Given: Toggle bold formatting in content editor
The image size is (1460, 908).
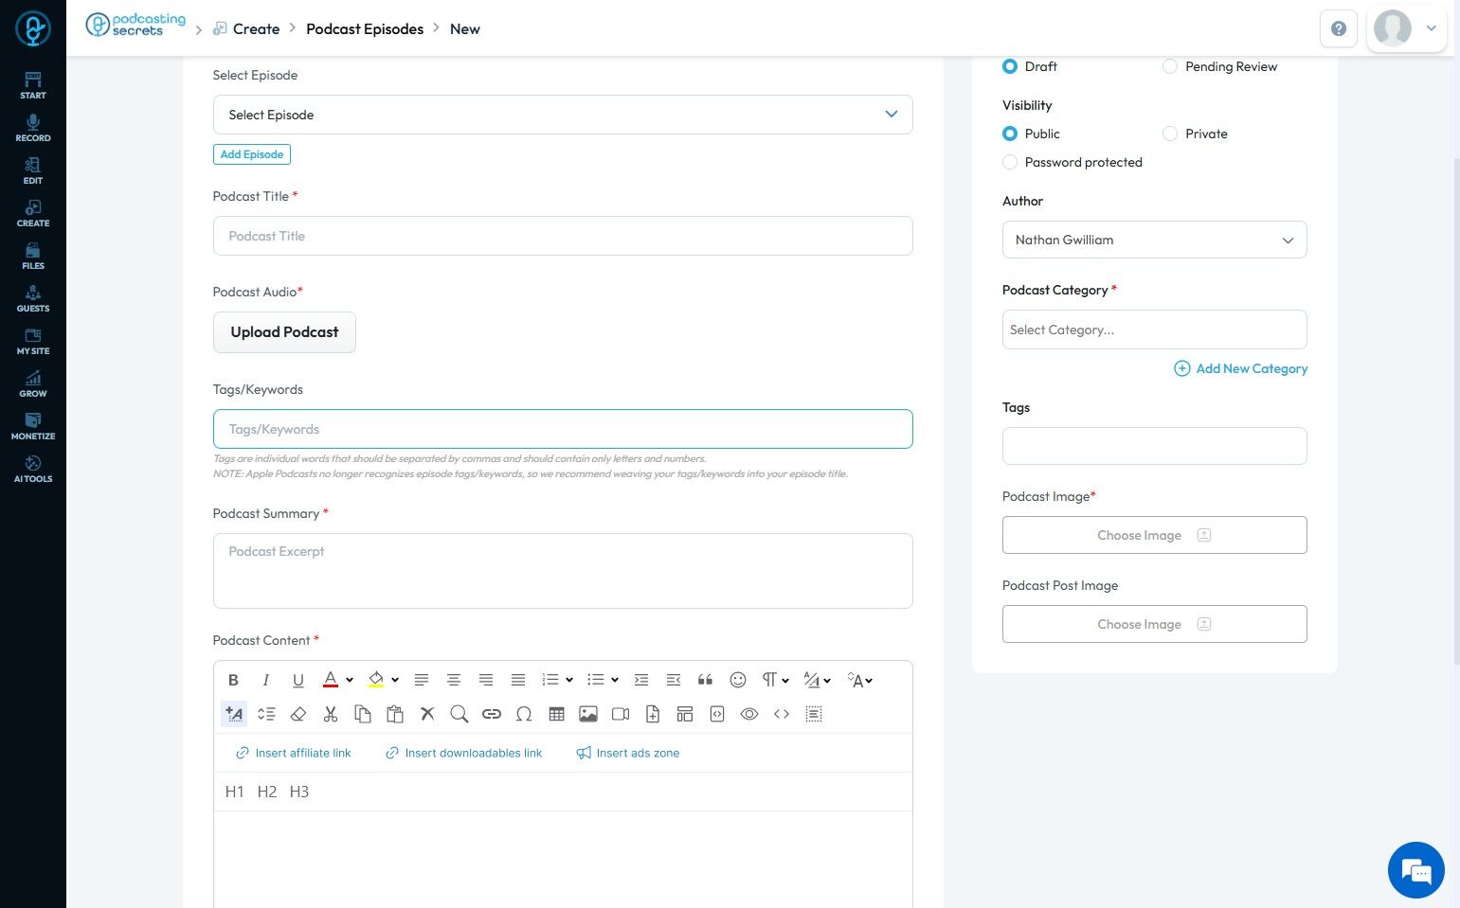Looking at the screenshot, I should click(x=233, y=680).
